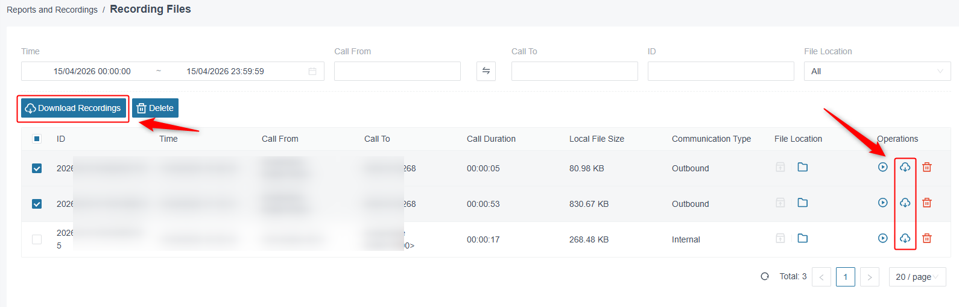Open the File Location dropdown showing All
This screenshot has height=307, width=959.
click(877, 71)
